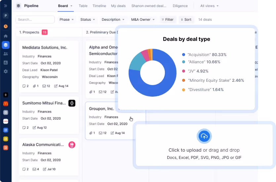This screenshot has height=182, width=276.
Task: Open the P workspace avatar in sidebar
Action: pyautogui.click(x=6, y=15)
